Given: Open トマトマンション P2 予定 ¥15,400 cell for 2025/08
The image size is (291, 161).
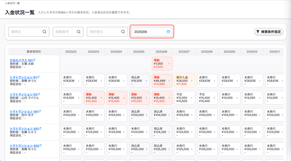Looking at the screenshot, I should [207, 98].
